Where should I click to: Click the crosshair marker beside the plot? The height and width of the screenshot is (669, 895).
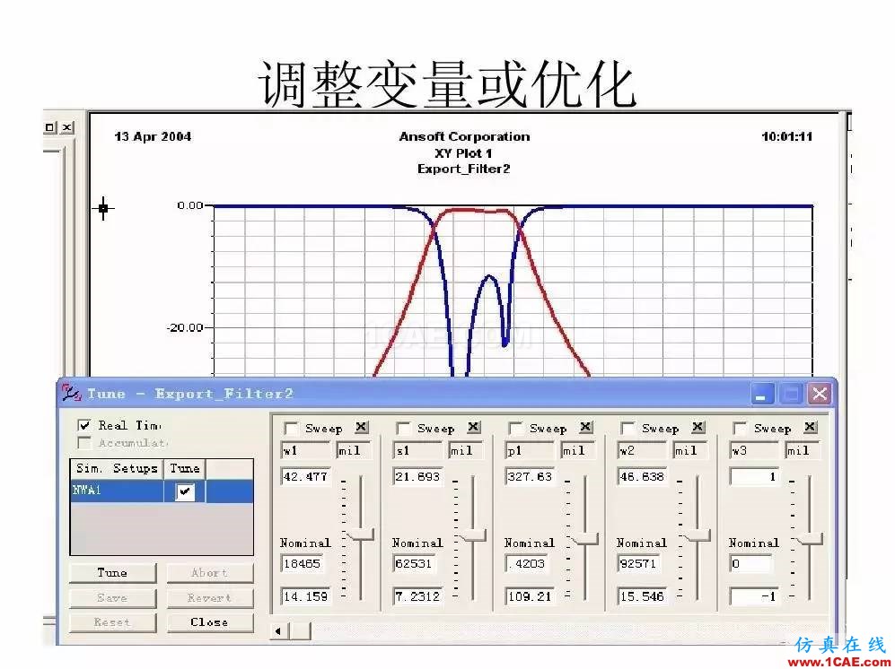pos(102,208)
